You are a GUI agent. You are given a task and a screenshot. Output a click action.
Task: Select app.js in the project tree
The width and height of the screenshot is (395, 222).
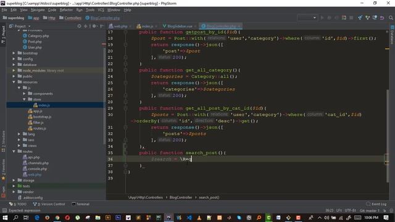35,111
